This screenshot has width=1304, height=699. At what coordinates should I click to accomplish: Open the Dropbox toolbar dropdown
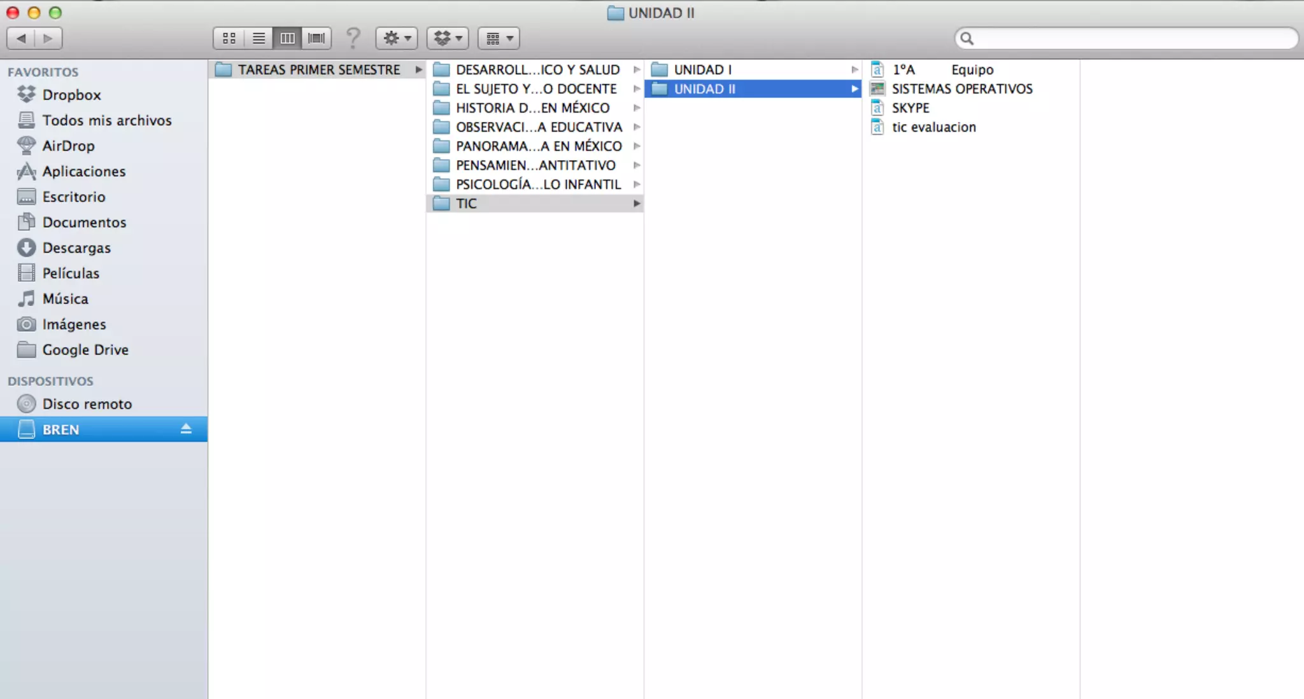pyautogui.click(x=448, y=39)
